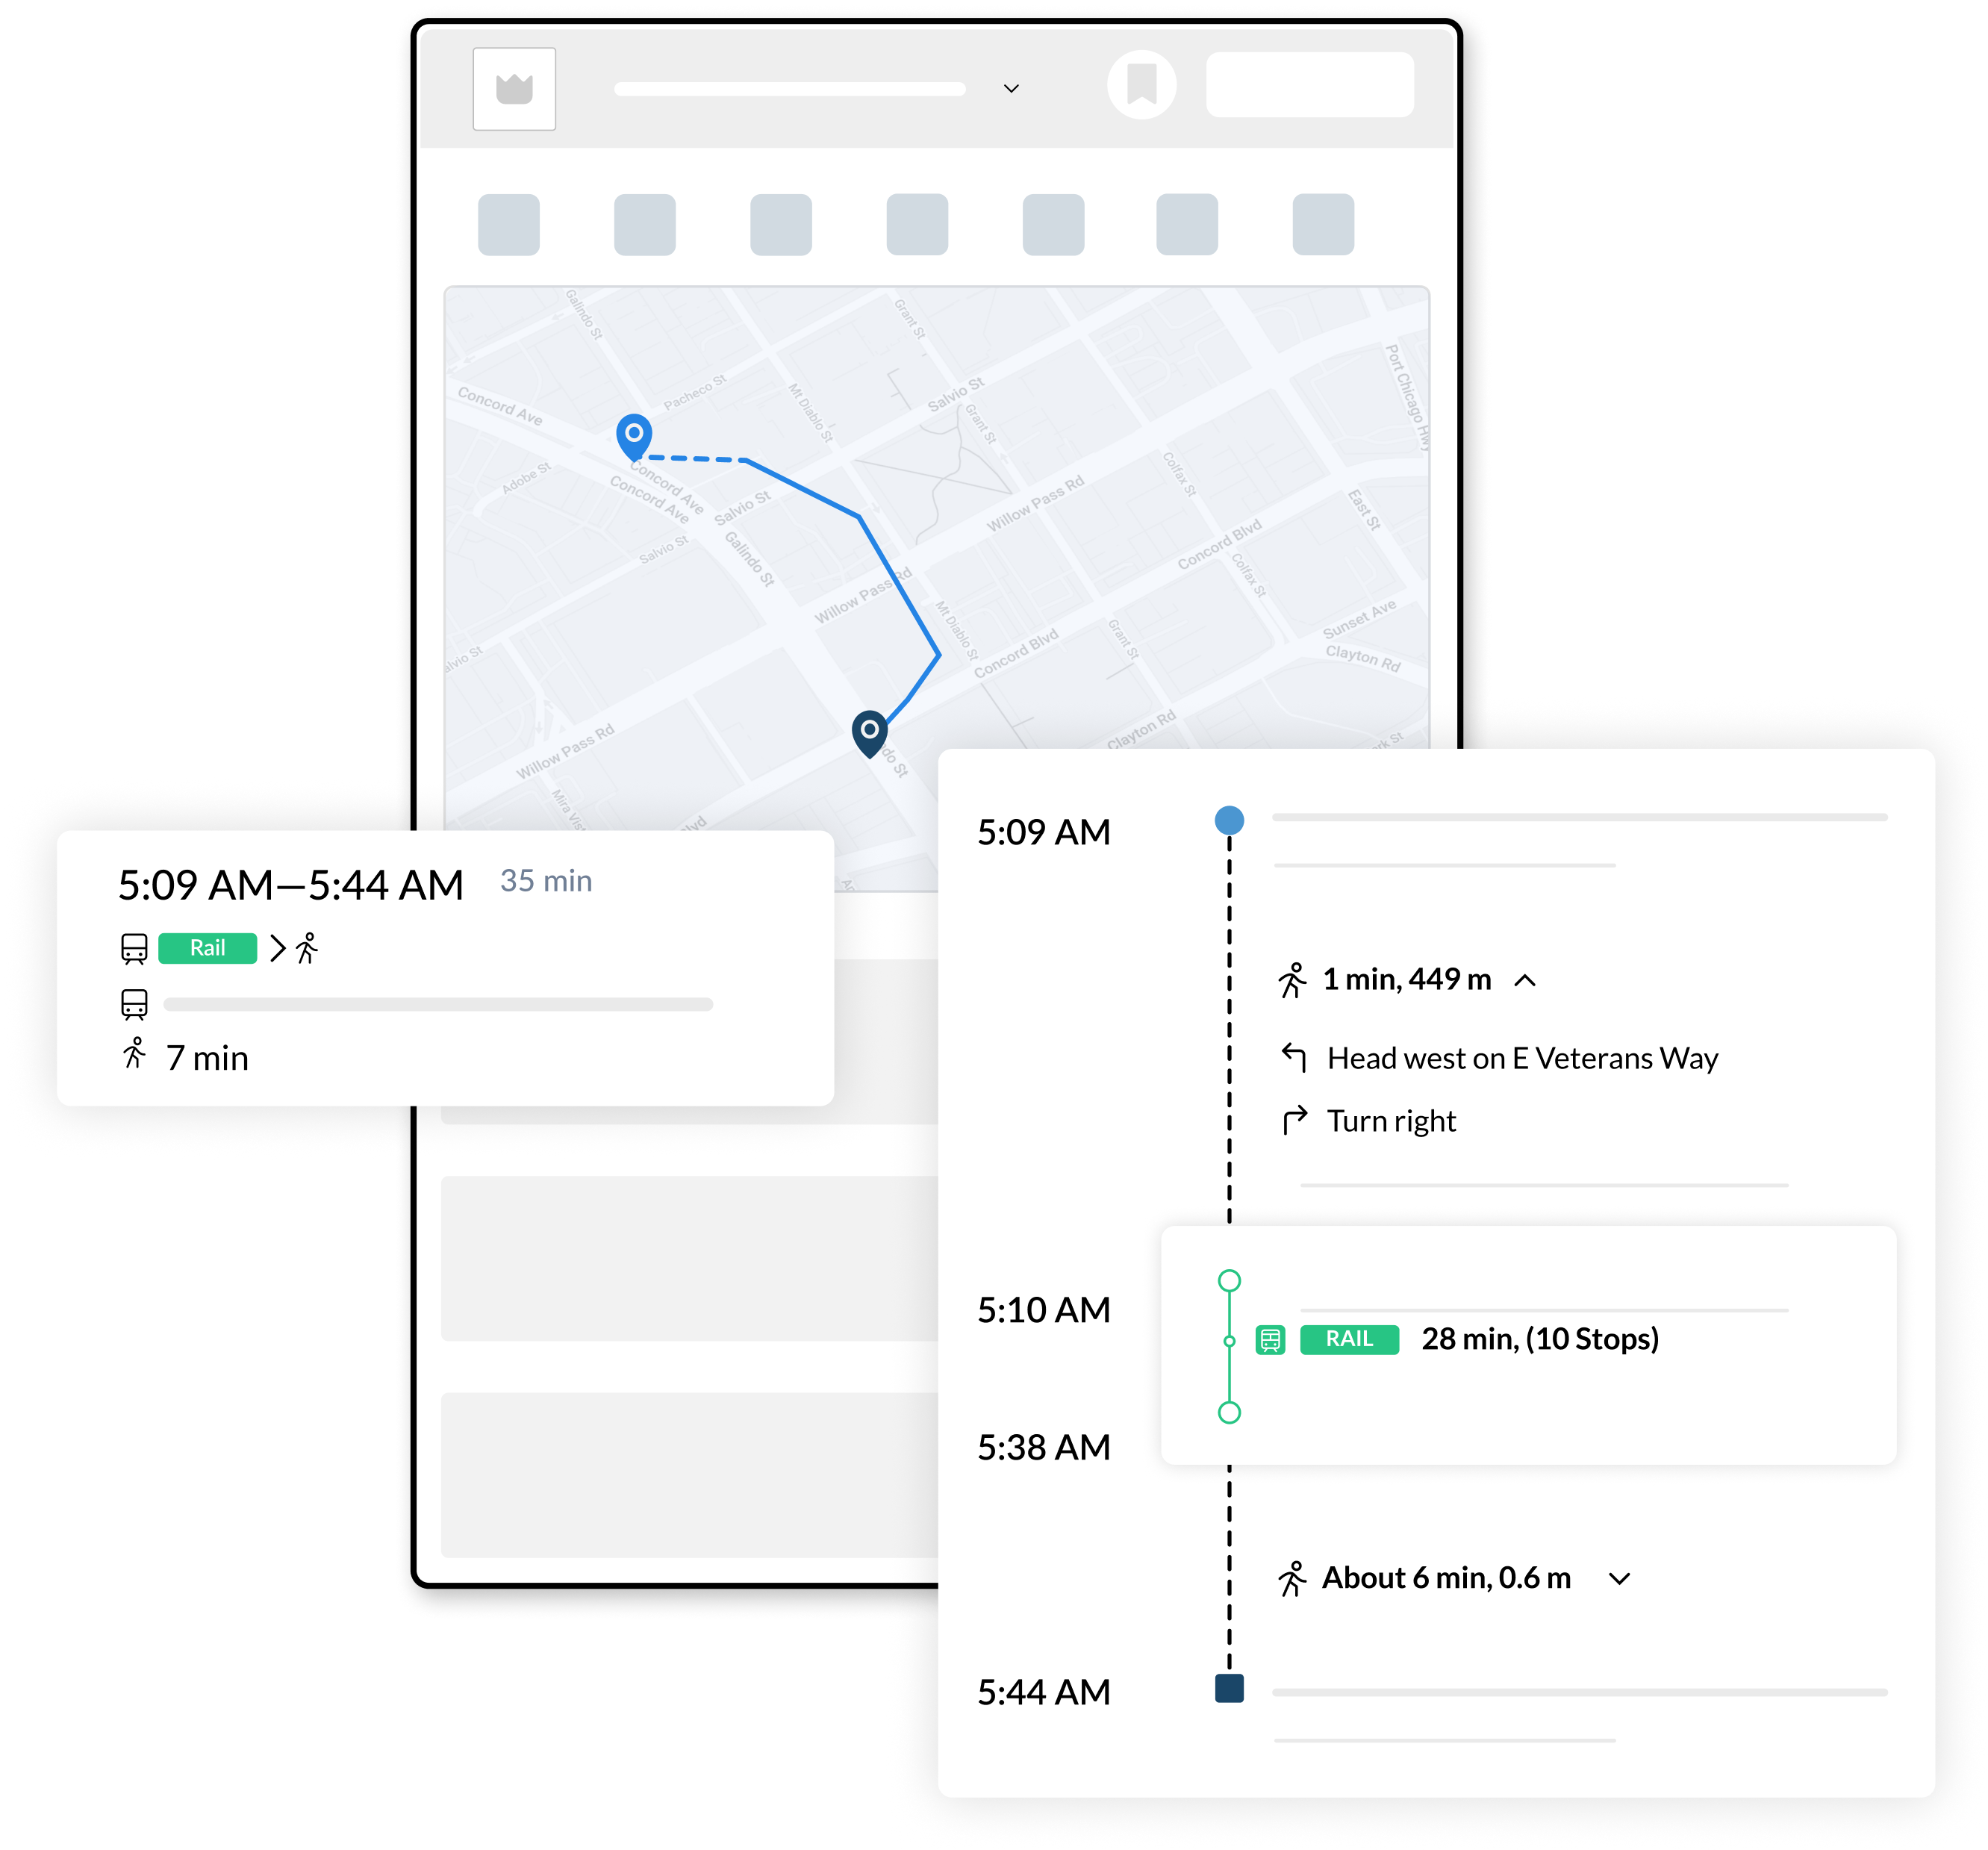The height and width of the screenshot is (1850, 1988).
Task: Click the 5:10 AM timeline time
Action: click(1043, 1310)
